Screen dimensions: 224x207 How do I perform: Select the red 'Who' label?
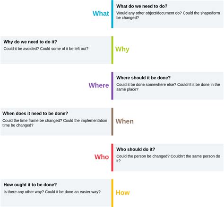(x=102, y=157)
